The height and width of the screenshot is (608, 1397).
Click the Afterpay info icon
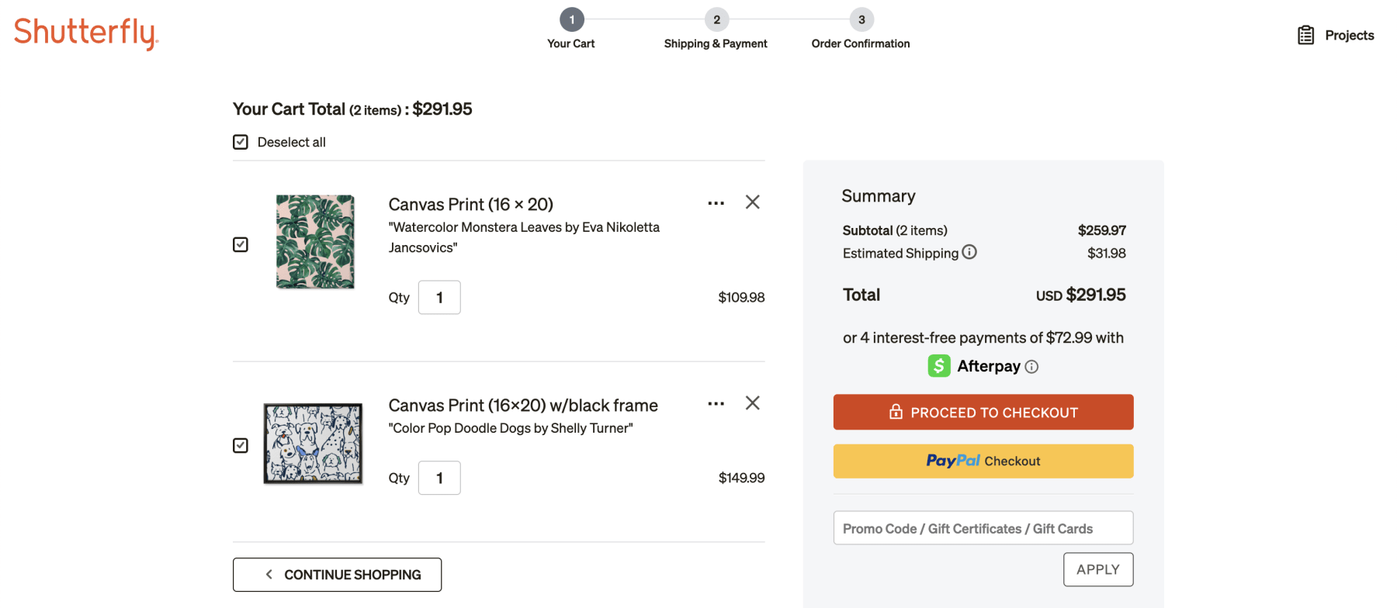coord(1031,367)
